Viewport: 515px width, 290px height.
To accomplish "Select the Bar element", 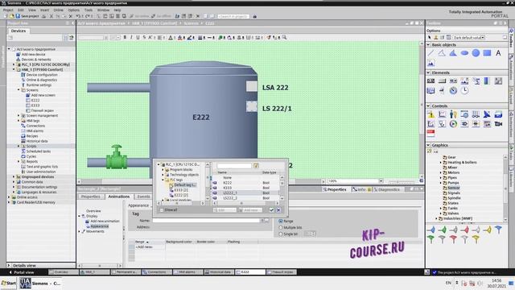I will 487,81.
